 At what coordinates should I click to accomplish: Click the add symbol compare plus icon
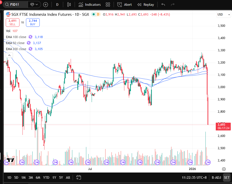(45, 5)
